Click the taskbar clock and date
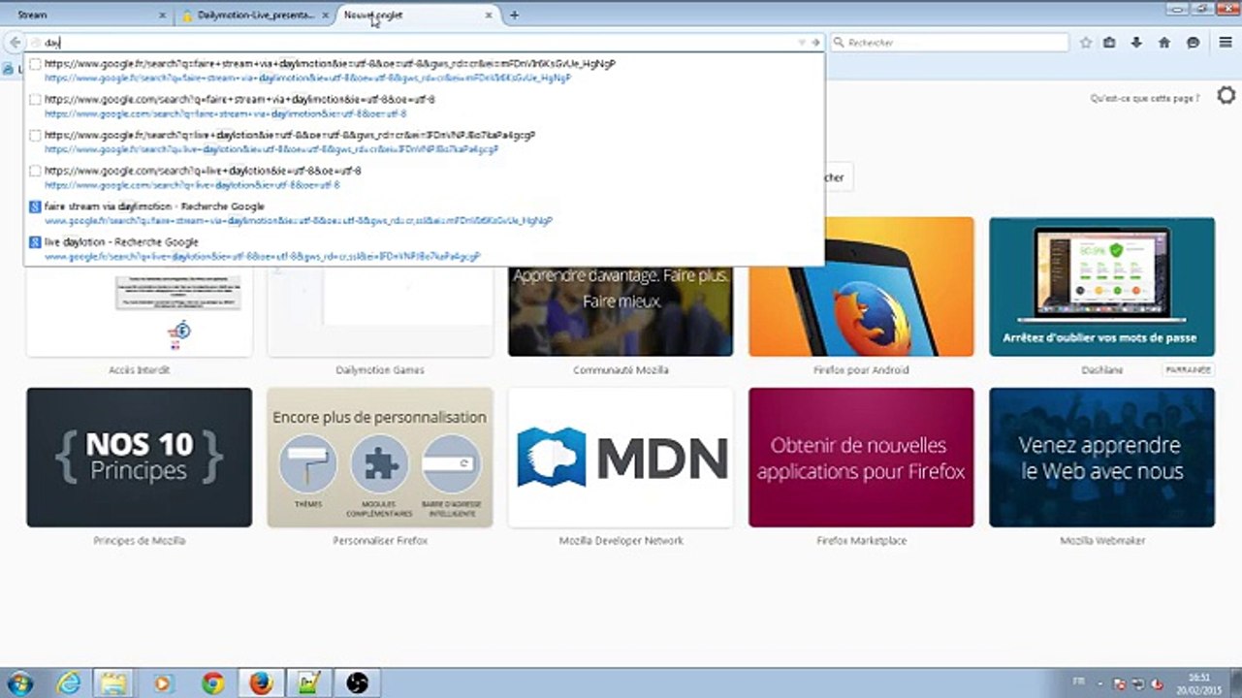Screen dimensions: 1242x698 tap(1199, 682)
